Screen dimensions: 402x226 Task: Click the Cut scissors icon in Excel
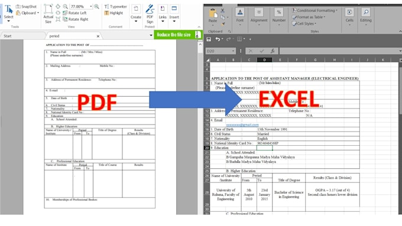(x=222, y=11)
